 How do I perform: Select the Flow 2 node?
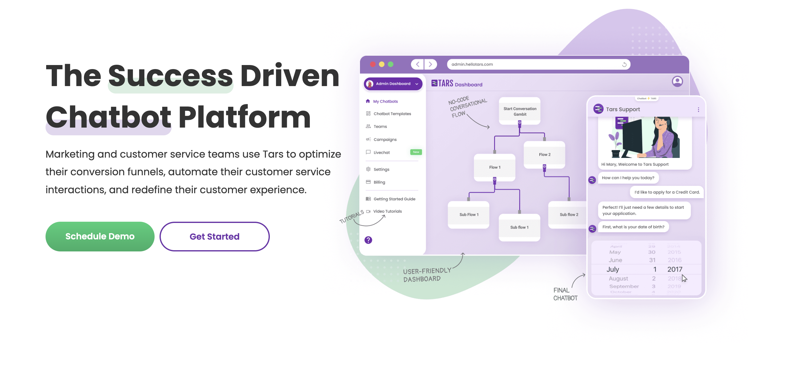[544, 155]
